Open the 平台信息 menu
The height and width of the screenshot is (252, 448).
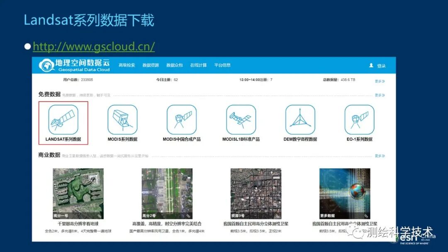tap(222, 65)
